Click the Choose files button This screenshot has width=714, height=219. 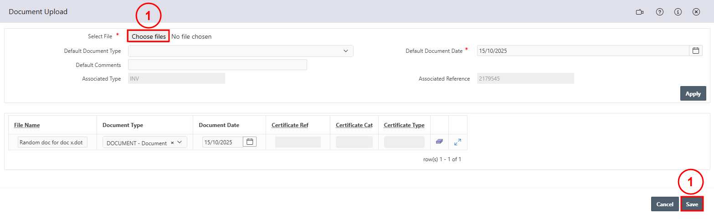point(149,36)
